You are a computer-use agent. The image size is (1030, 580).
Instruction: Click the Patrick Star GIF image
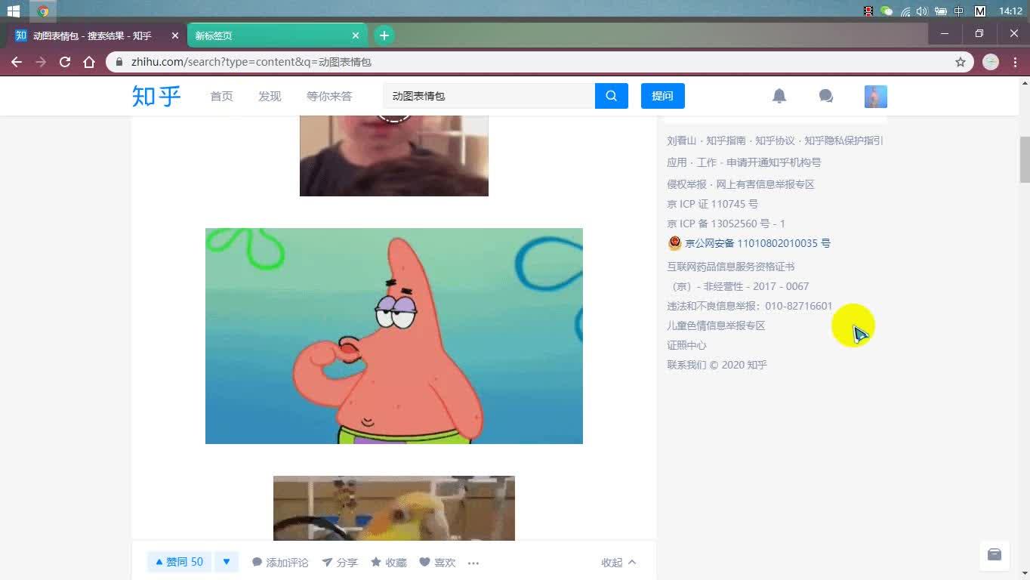(393, 335)
